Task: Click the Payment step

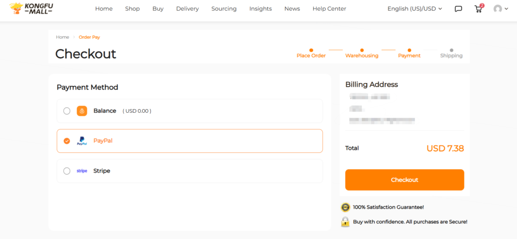Action: 409,53
